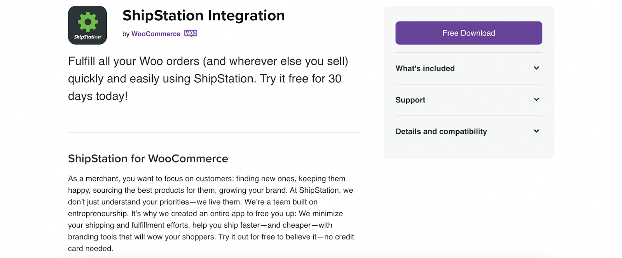Viewport: 622px width, 258px height.
Task: Click the "days today!" tagline line
Action: [x=98, y=96]
